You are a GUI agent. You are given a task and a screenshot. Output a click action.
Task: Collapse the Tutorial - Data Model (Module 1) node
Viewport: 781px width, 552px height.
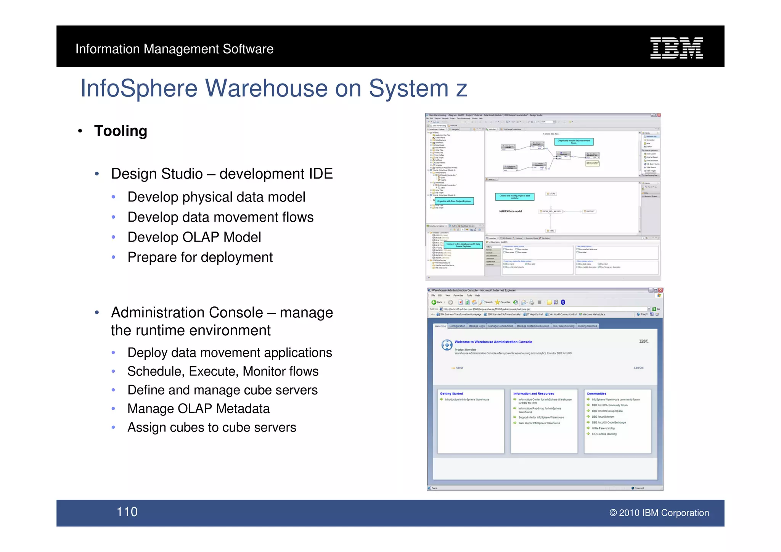pos(428,170)
